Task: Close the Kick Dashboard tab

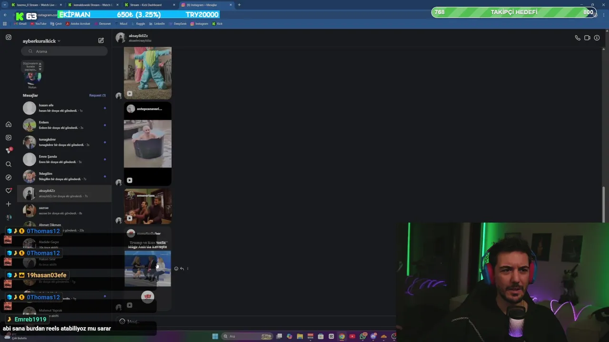Action: pos(174,5)
